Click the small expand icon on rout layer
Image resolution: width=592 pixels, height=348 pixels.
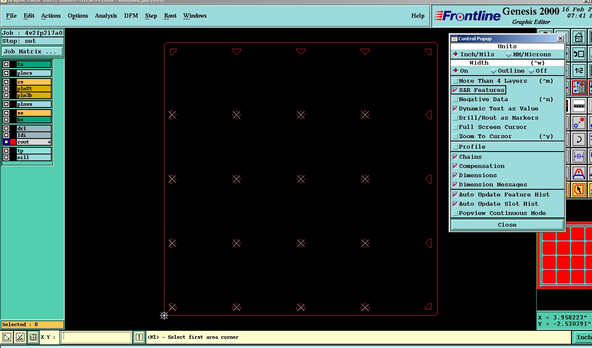(49, 142)
